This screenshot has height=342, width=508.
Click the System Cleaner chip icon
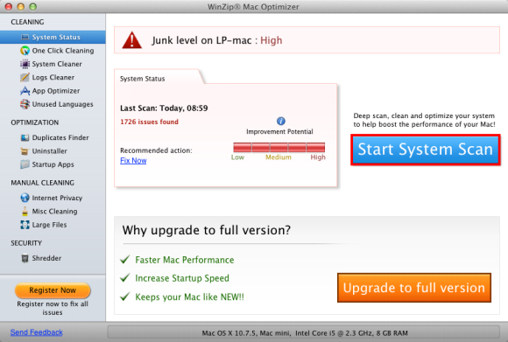click(x=25, y=64)
